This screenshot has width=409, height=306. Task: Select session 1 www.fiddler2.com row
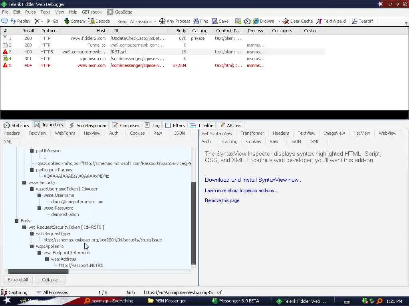point(162,38)
